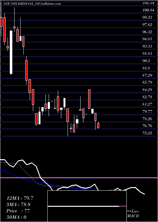
Task: Click the 85.79 price axis label
Action: [x=147, y=82]
